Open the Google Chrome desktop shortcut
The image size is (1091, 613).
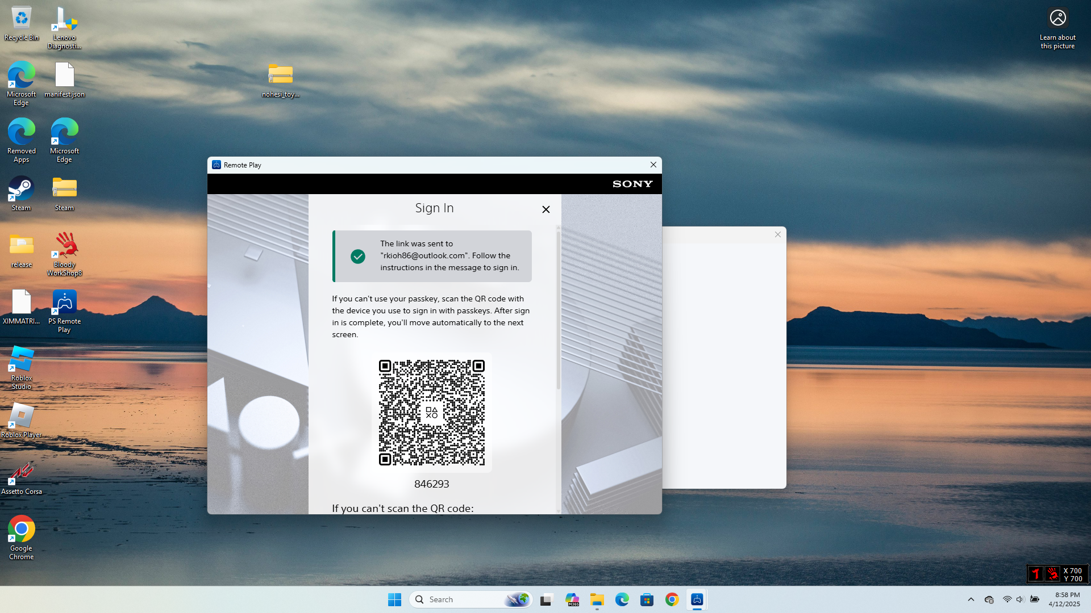22,538
